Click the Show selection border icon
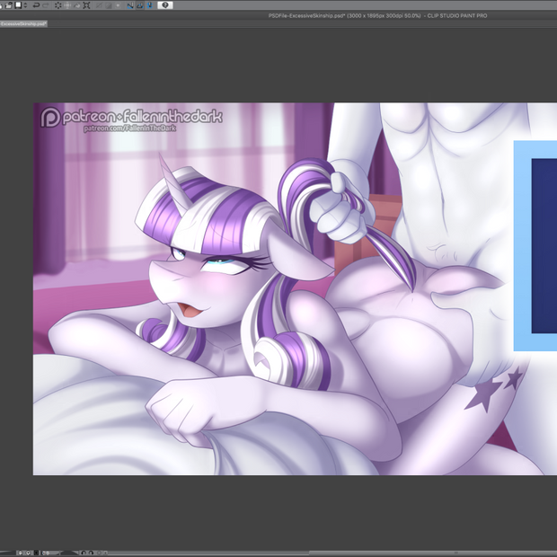Viewport: 557px width, 557px height. pyautogui.click(x=118, y=5)
